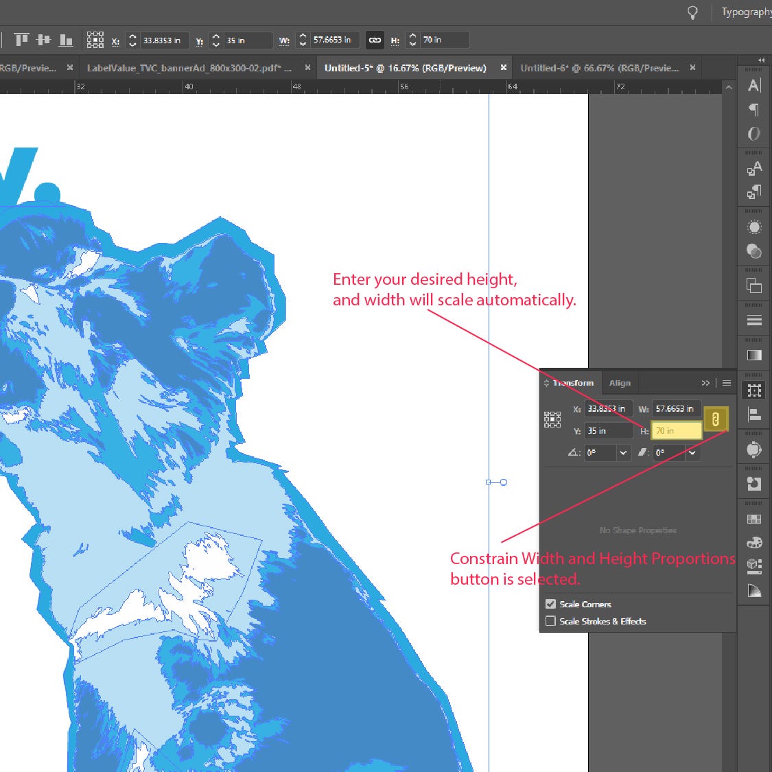Click the X value stepper in control bar
The height and width of the screenshot is (772, 772).
tap(132, 40)
